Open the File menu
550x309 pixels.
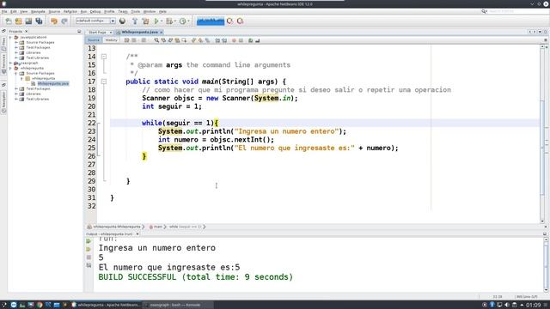(4, 11)
